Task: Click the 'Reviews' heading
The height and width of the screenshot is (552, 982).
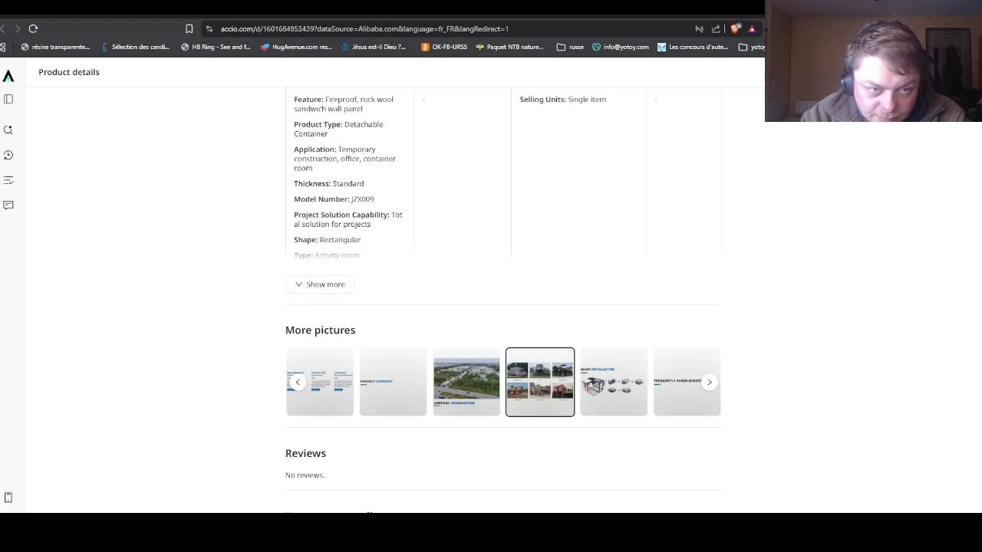Action: (305, 453)
